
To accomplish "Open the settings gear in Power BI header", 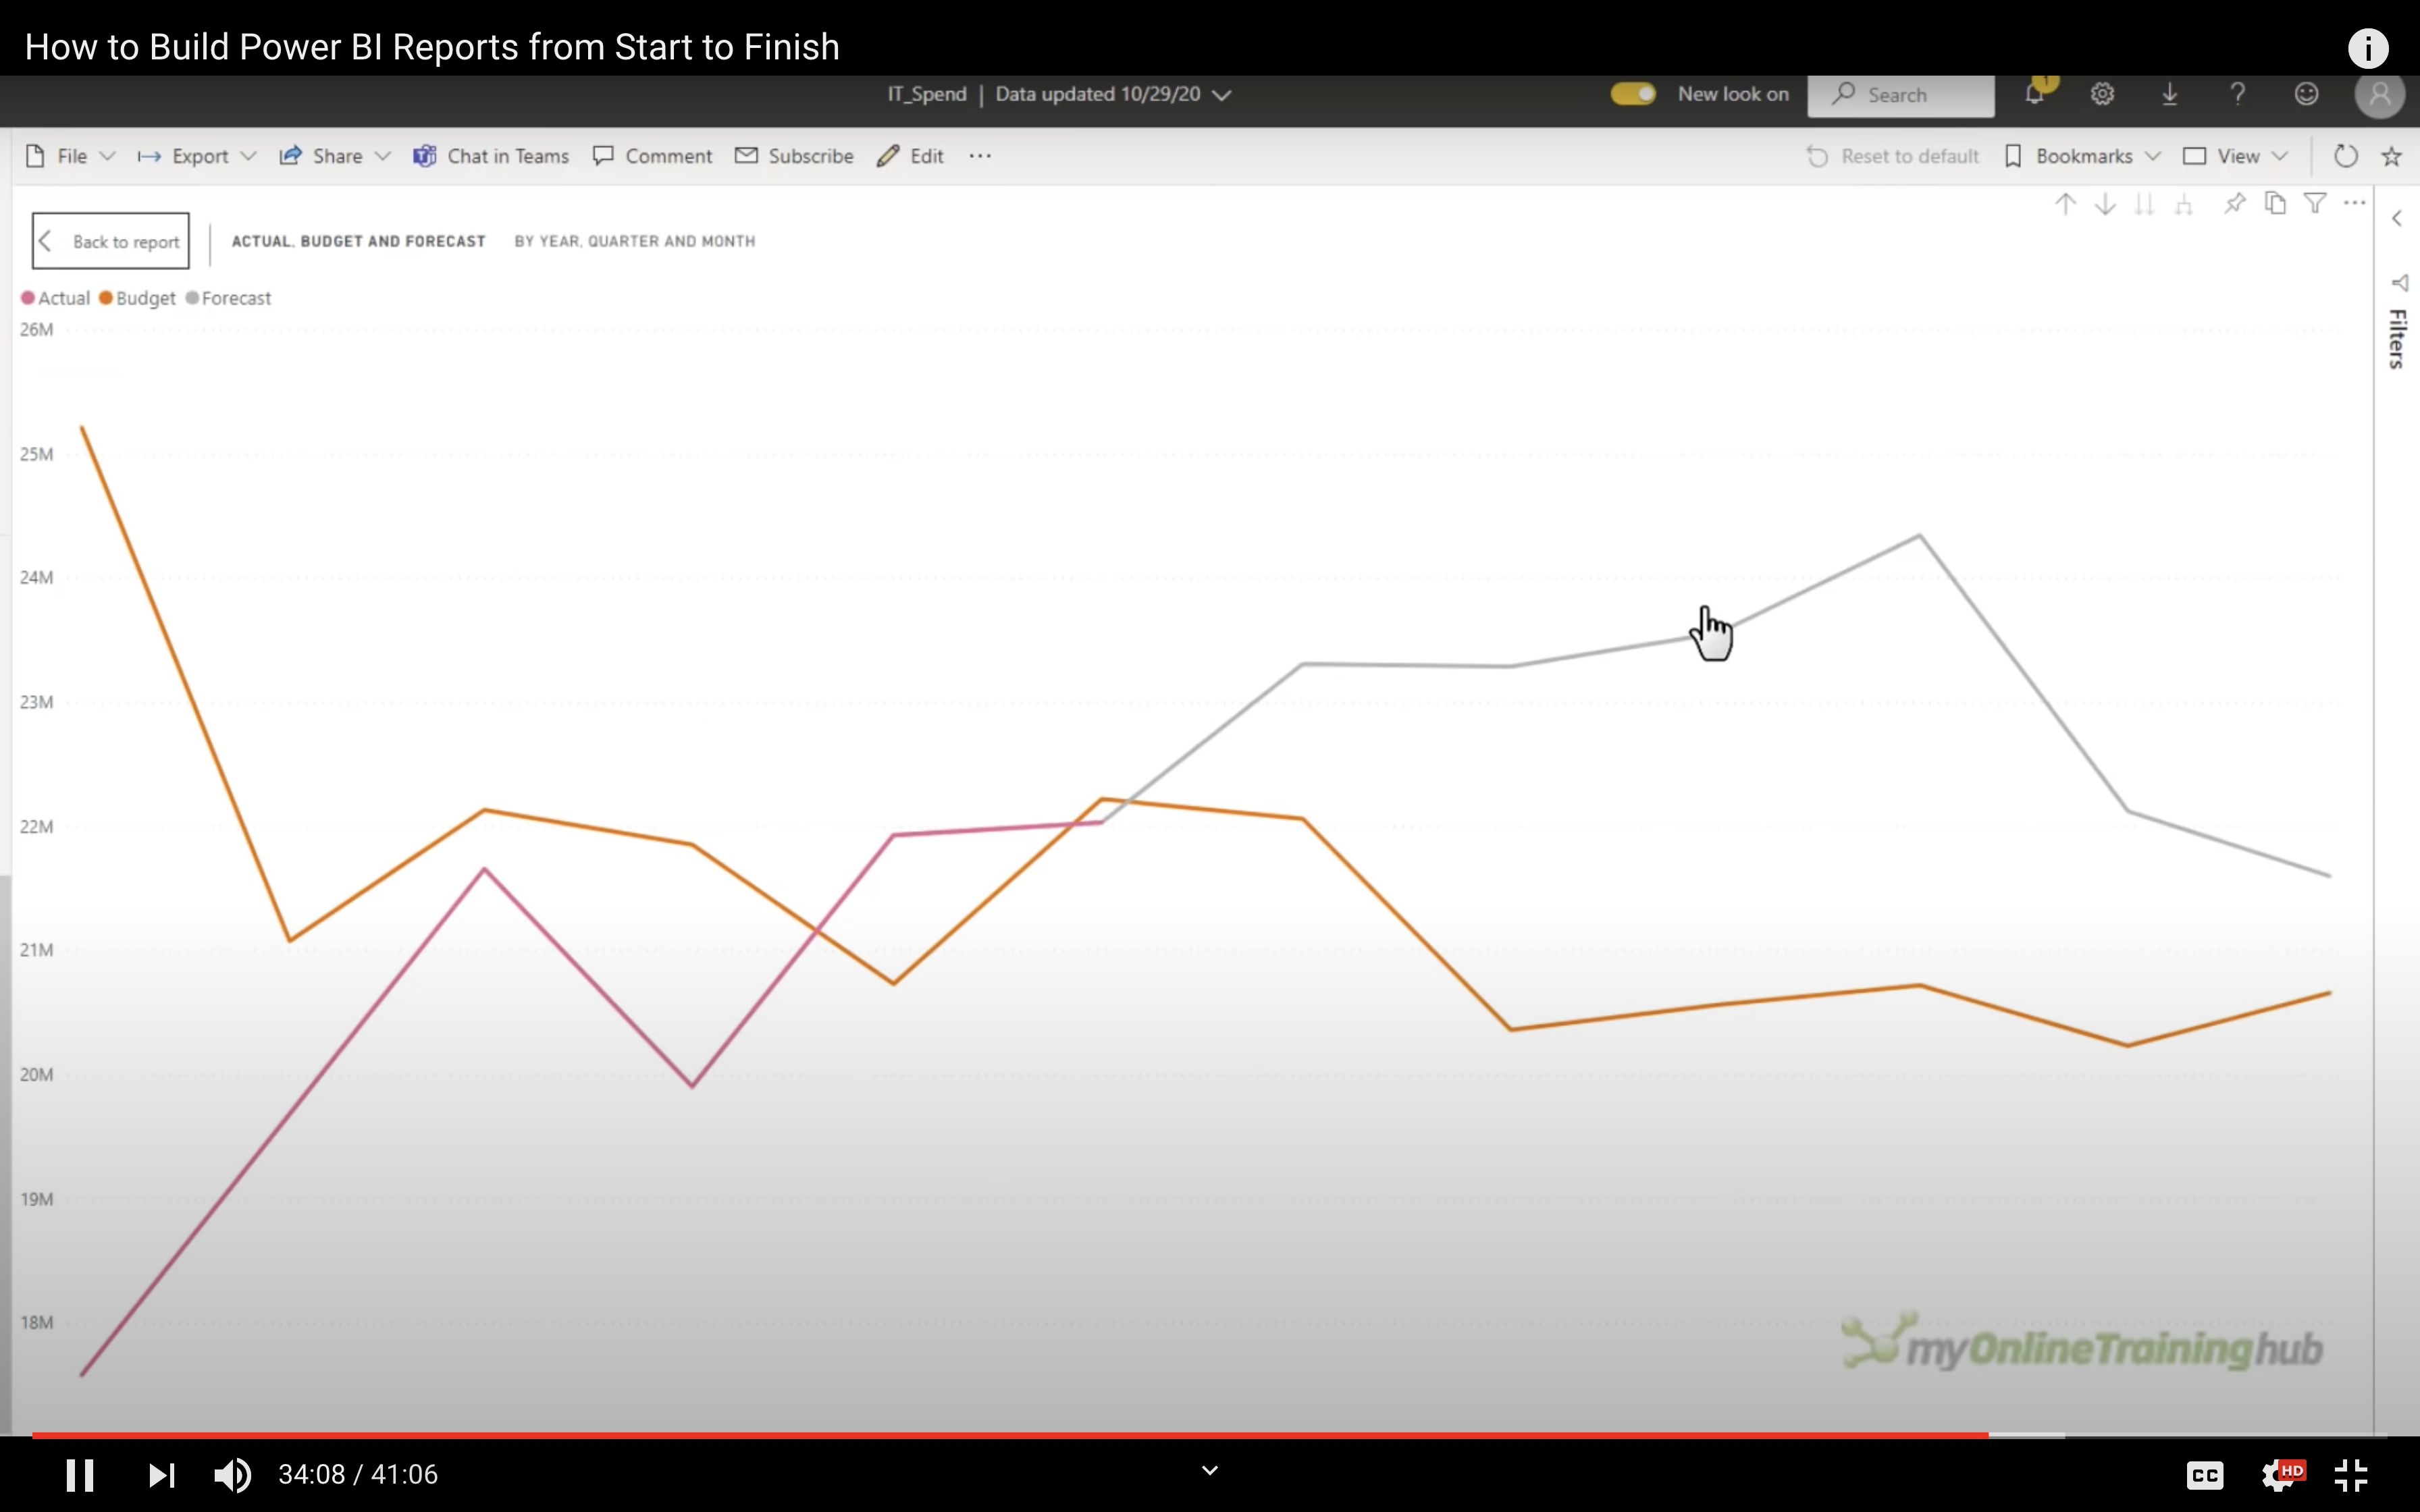I will pyautogui.click(x=2102, y=94).
